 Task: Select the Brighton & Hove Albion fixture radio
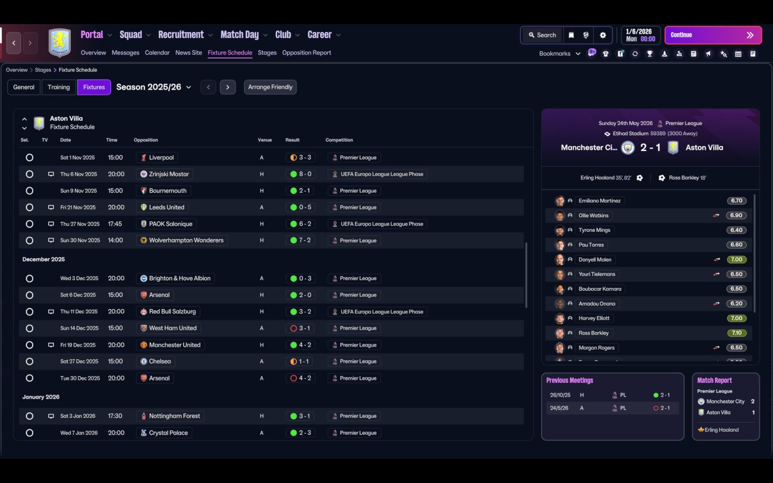click(30, 278)
